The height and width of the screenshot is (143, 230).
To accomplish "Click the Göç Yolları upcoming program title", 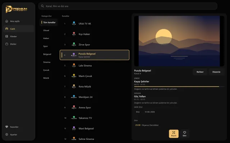I will tap(140, 97).
